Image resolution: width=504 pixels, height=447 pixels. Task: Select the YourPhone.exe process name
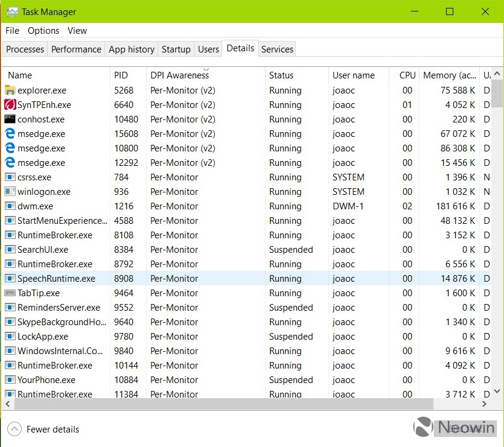[46, 379]
